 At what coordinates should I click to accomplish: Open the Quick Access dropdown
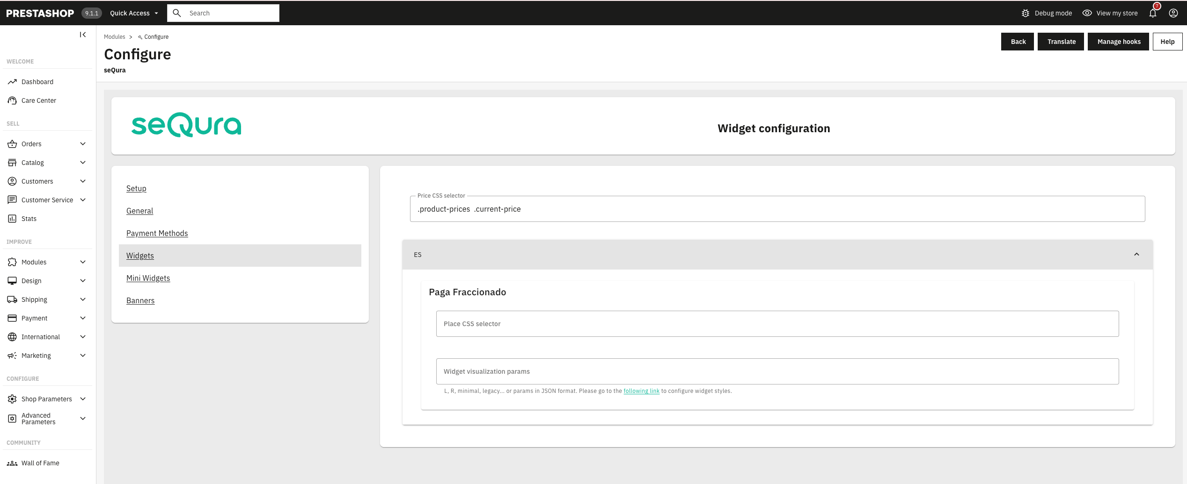pyautogui.click(x=134, y=13)
